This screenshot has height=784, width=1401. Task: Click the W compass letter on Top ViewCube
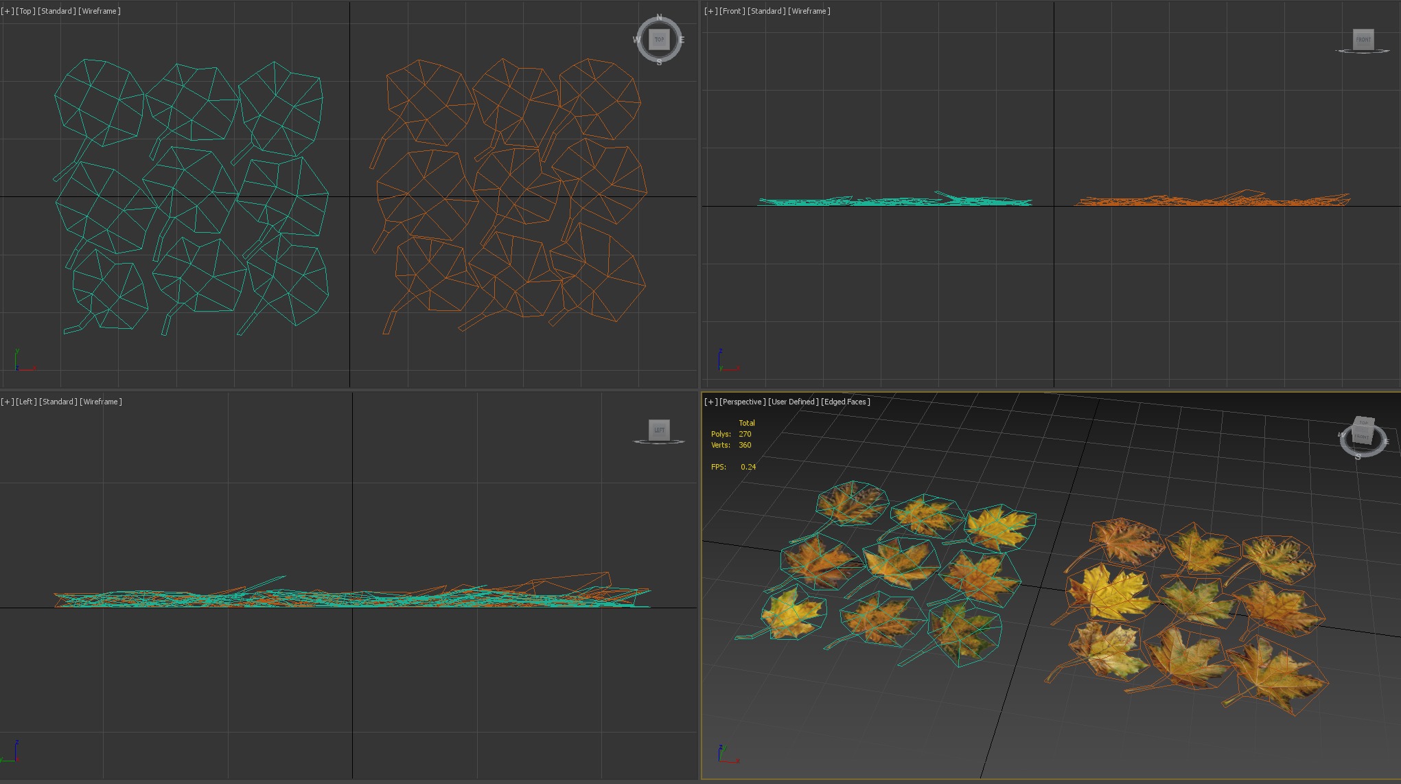pos(636,40)
